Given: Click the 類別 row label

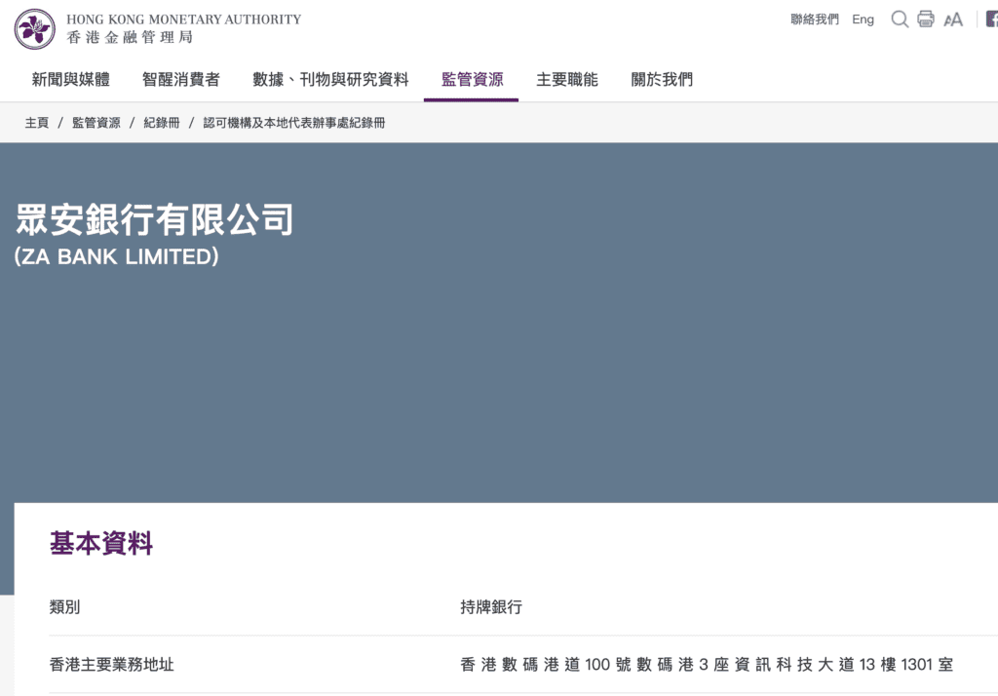Looking at the screenshot, I should (x=65, y=607).
